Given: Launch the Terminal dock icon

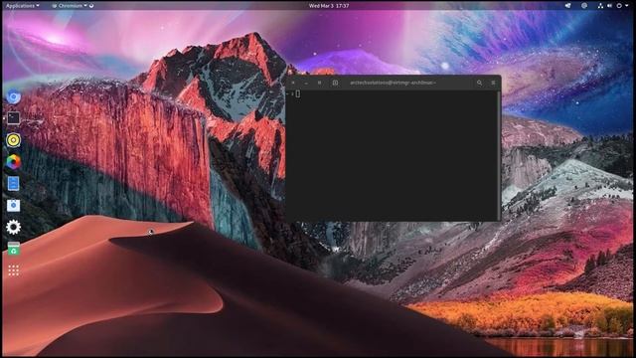Looking at the screenshot, I should (13, 118).
